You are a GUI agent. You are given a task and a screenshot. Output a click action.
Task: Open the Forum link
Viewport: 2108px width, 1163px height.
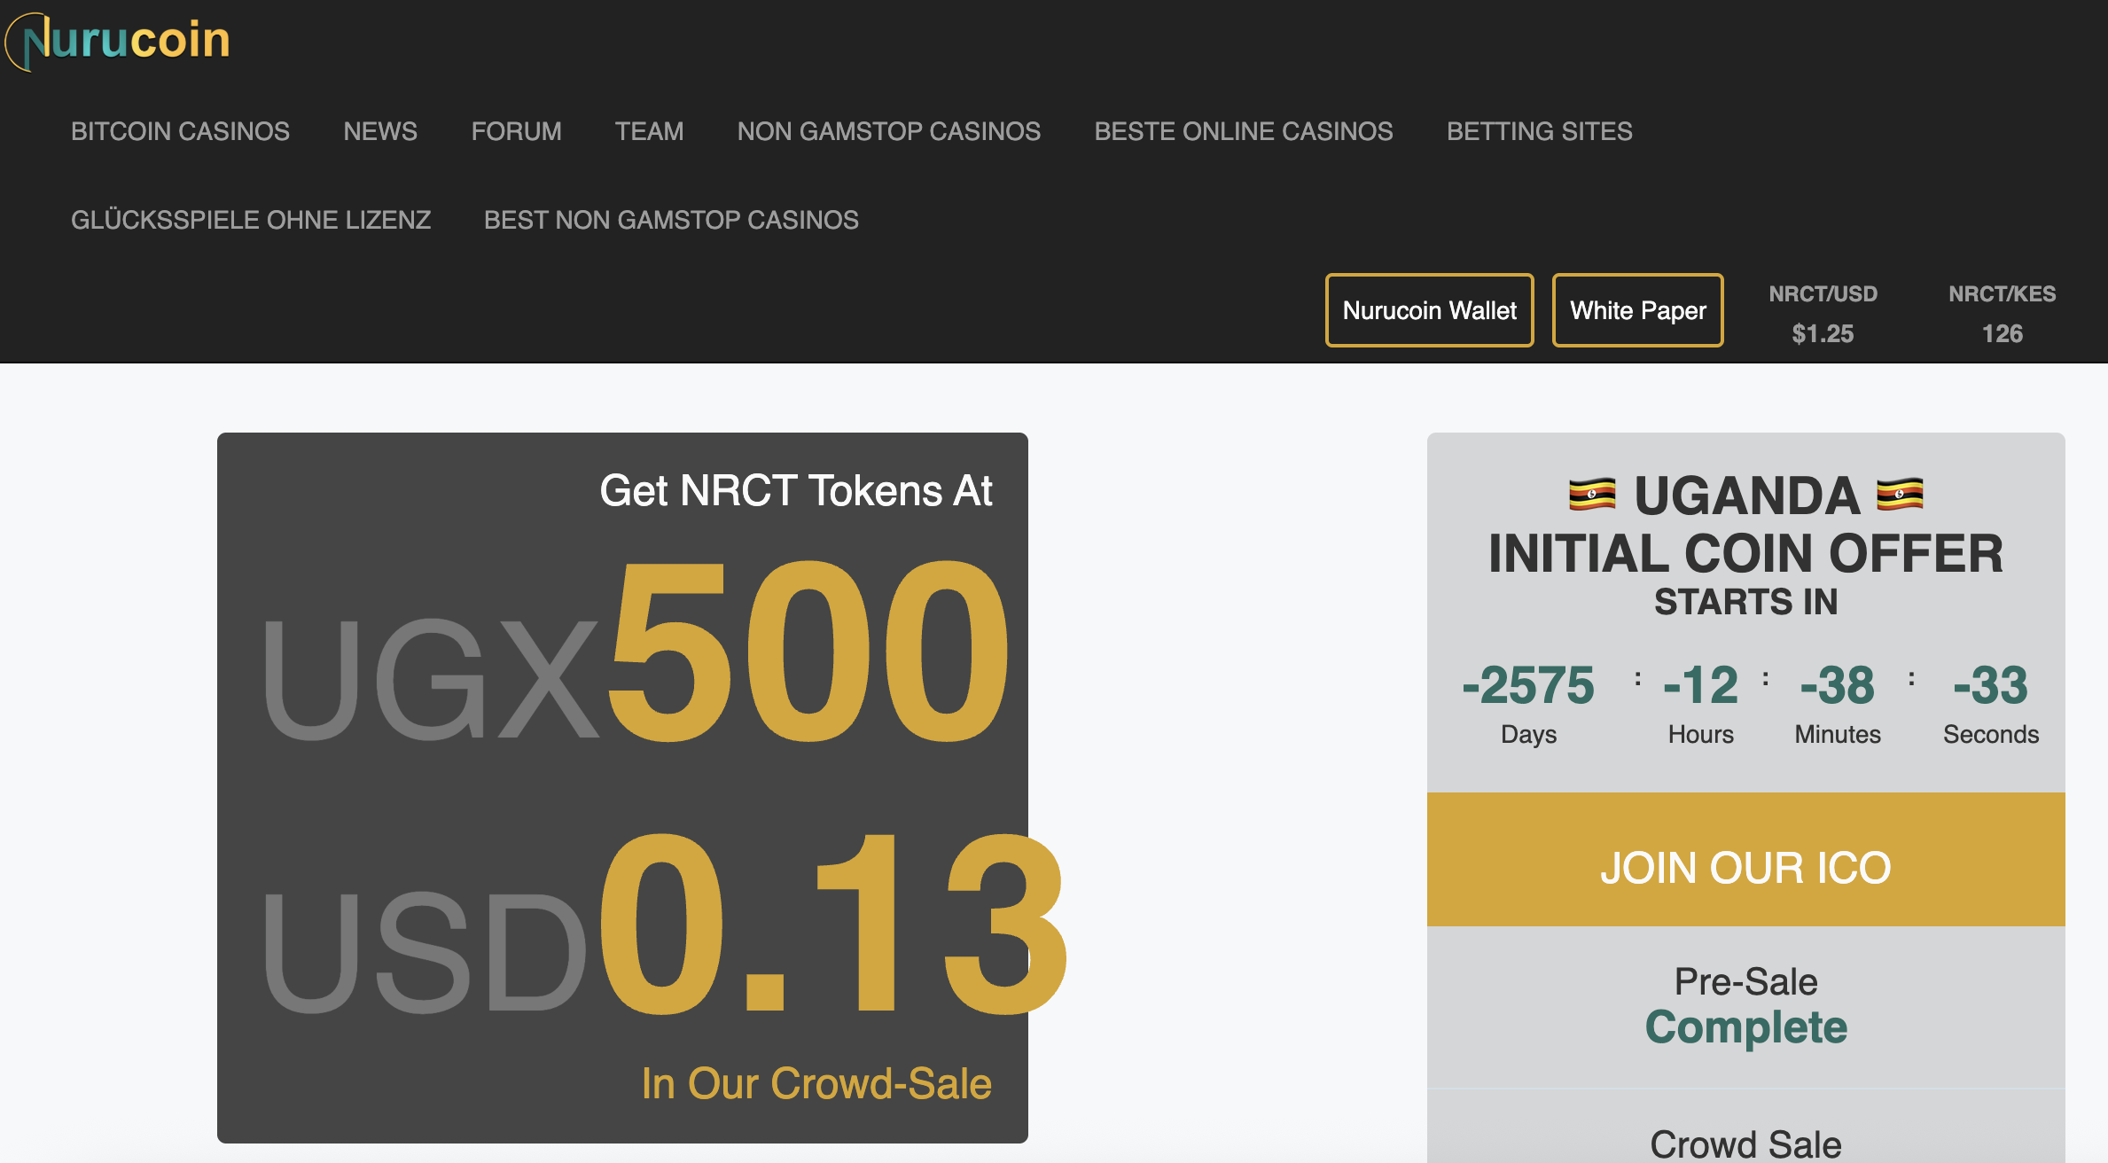516,131
